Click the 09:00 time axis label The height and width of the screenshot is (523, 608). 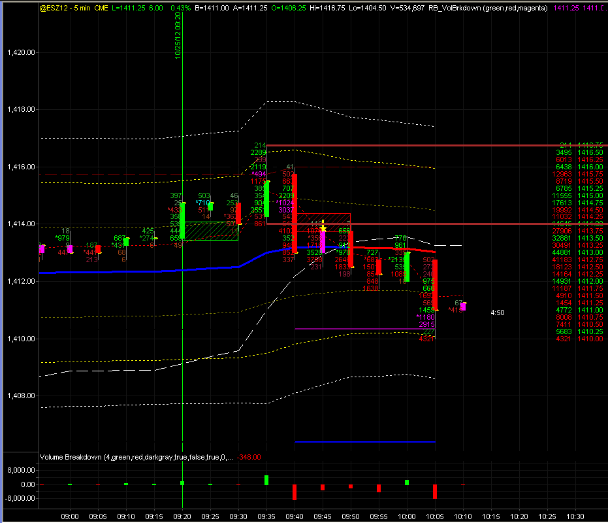point(70,516)
